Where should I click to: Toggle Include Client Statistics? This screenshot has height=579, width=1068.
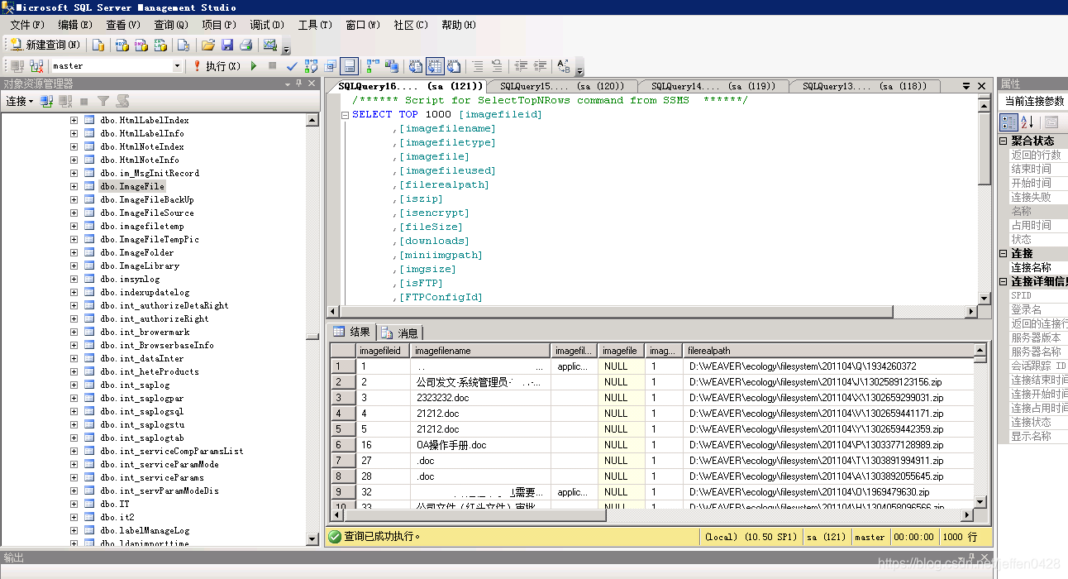click(x=392, y=66)
